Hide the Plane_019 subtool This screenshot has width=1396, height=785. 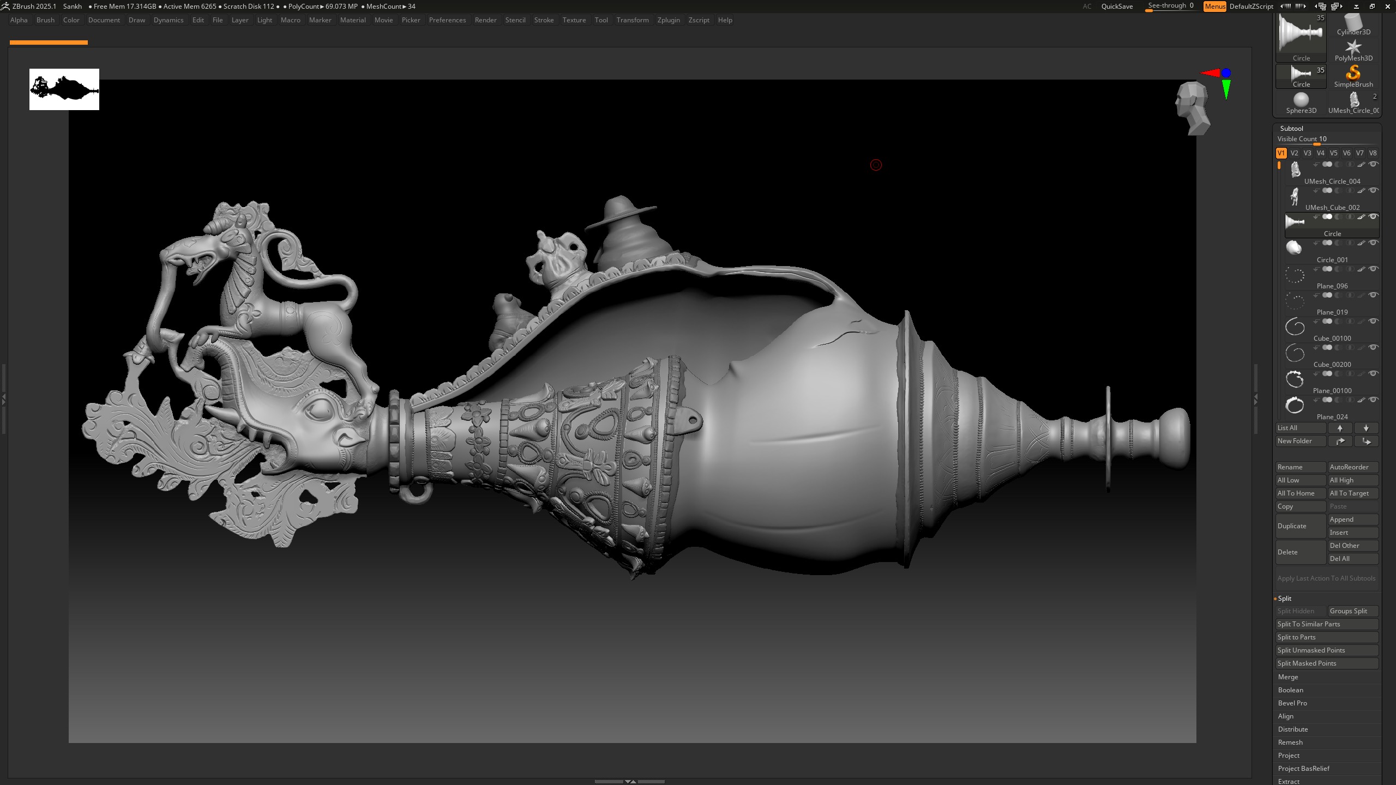click(1374, 295)
